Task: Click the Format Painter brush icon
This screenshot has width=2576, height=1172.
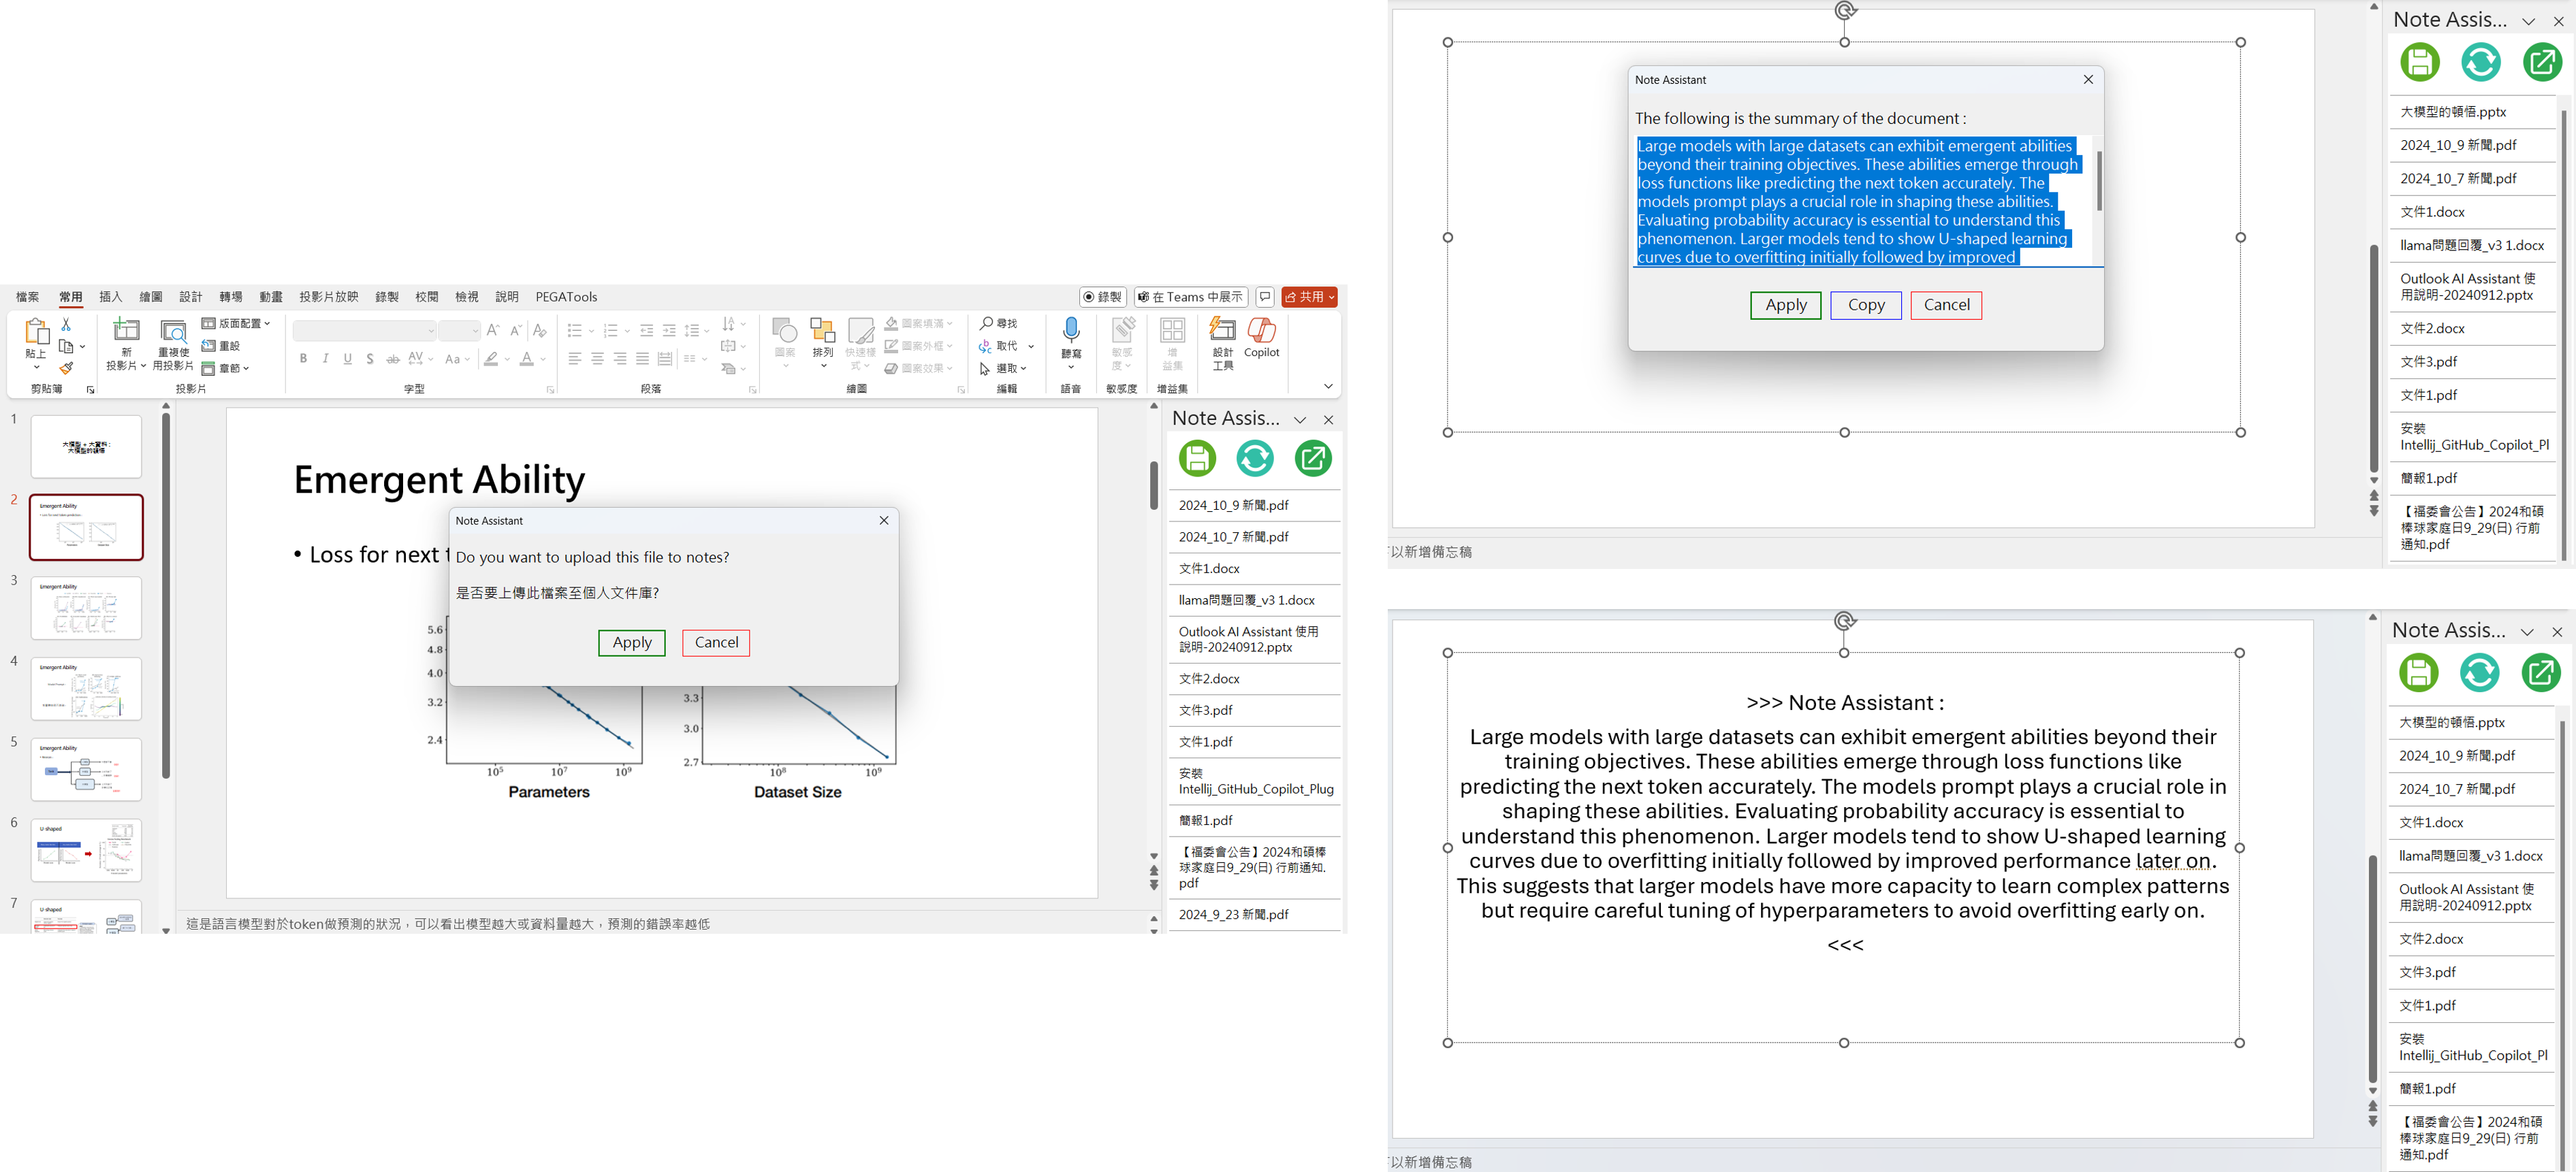Action: click(66, 369)
